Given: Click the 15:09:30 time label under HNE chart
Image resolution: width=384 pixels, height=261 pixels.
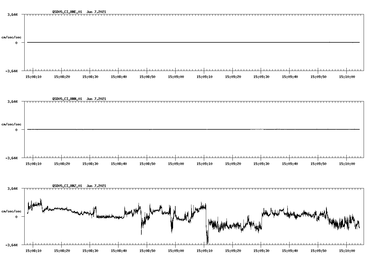Looking at the screenshot, I should tap(261, 77).
